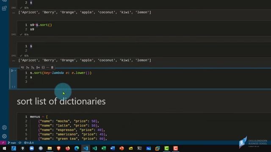This screenshot has width=271, height=152.
Task: Click the "mocha" price 50 dictionary line
Action: coord(69,121)
